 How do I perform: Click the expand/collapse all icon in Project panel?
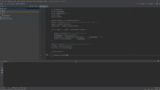tap(33, 6)
